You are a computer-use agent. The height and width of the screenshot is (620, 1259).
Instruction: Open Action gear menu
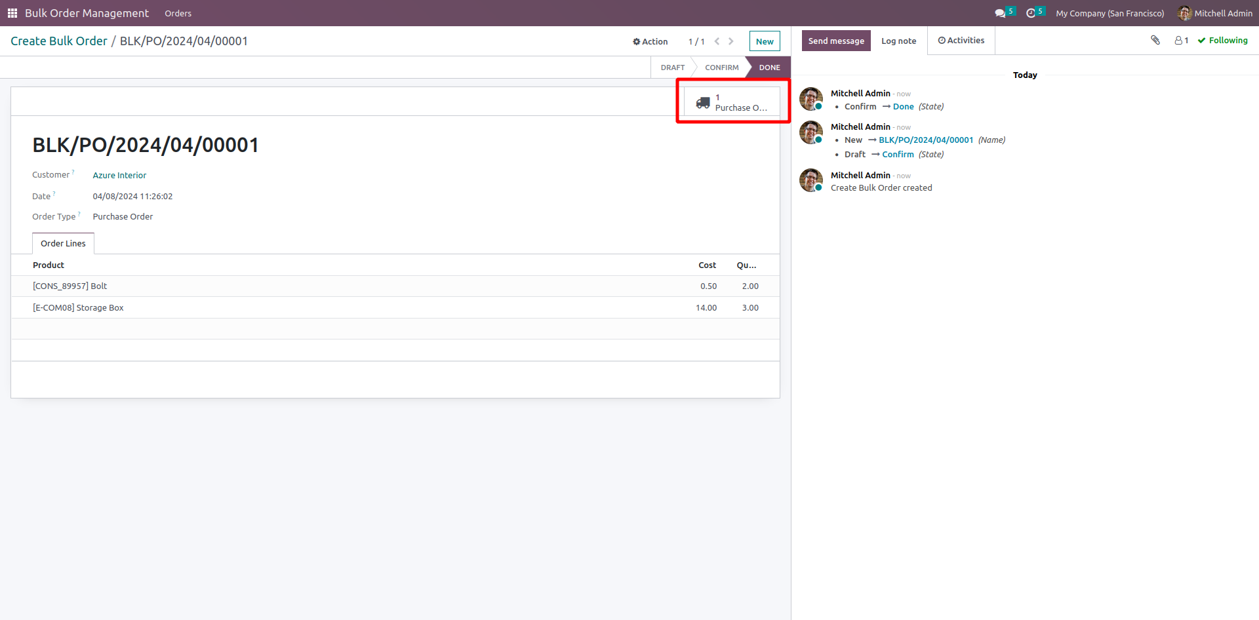(650, 41)
